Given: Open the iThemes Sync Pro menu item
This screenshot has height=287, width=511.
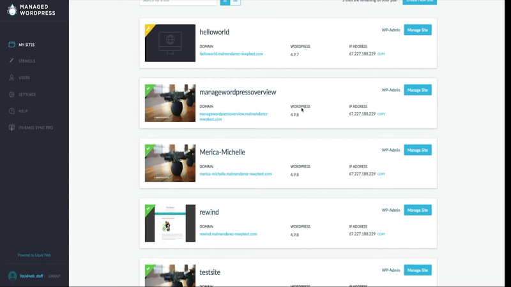Looking at the screenshot, I should 36,128.
